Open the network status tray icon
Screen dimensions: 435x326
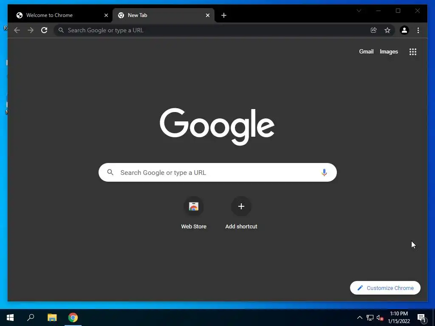tap(370, 318)
